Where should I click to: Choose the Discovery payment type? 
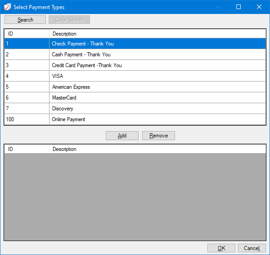click(63, 109)
